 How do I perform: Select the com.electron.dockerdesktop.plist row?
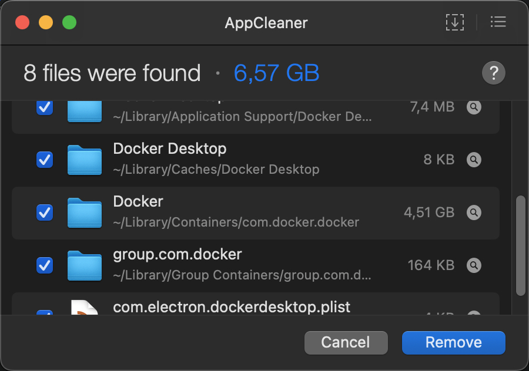pos(256,303)
